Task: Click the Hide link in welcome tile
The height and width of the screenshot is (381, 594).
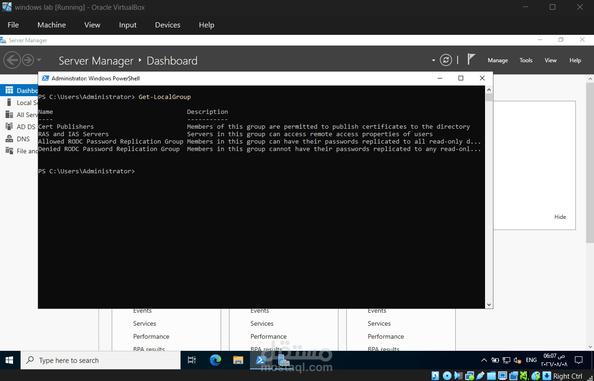Action: [x=560, y=217]
